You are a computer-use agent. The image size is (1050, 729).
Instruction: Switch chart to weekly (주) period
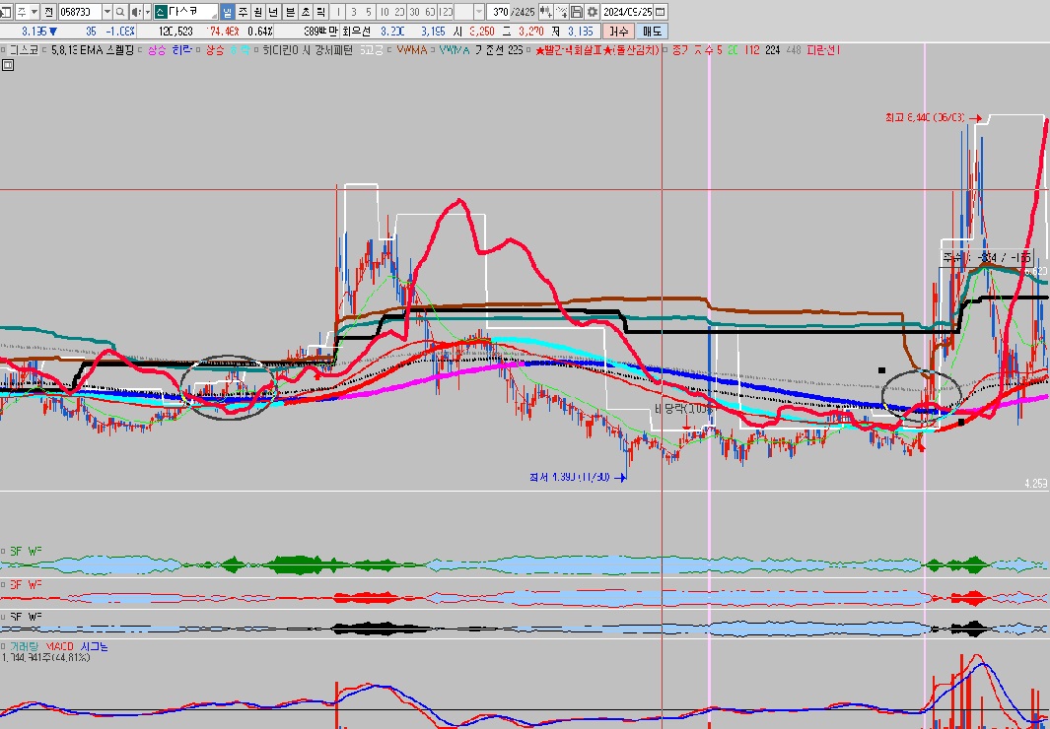(243, 12)
